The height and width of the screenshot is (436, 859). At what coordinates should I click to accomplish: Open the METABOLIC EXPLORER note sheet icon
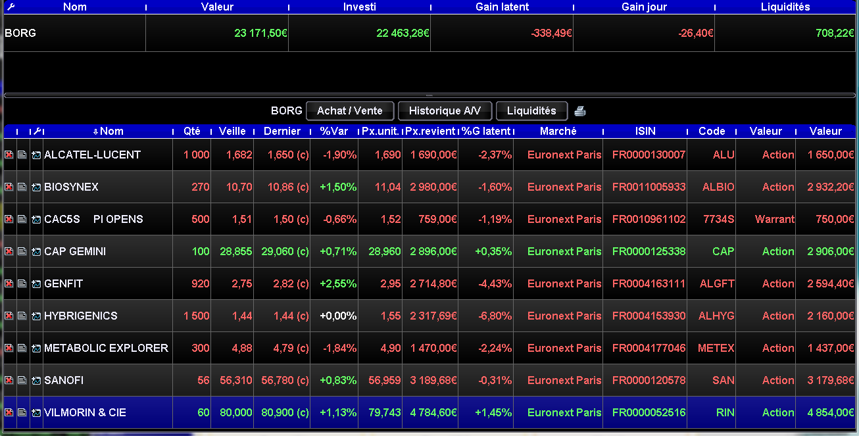click(x=22, y=348)
